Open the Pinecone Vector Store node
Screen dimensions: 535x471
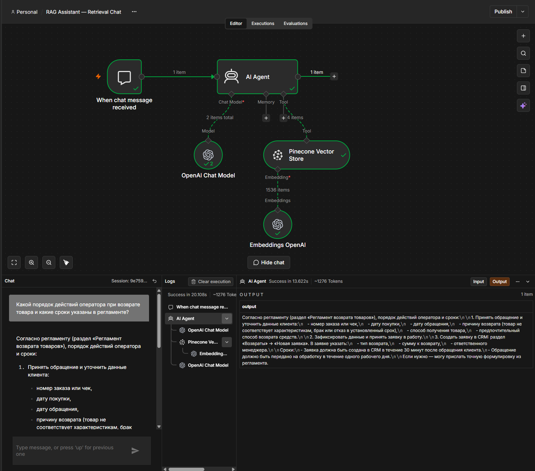pos(306,155)
